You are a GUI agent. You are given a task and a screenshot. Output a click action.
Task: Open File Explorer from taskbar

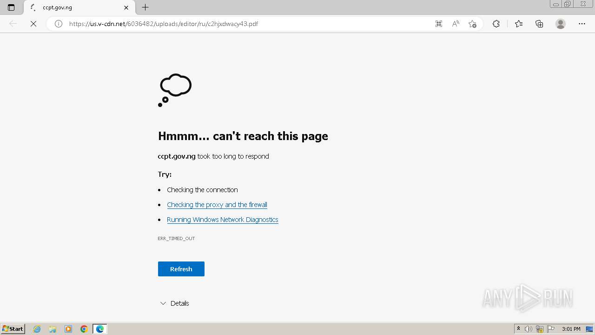pyautogui.click(x=53, y=329)
